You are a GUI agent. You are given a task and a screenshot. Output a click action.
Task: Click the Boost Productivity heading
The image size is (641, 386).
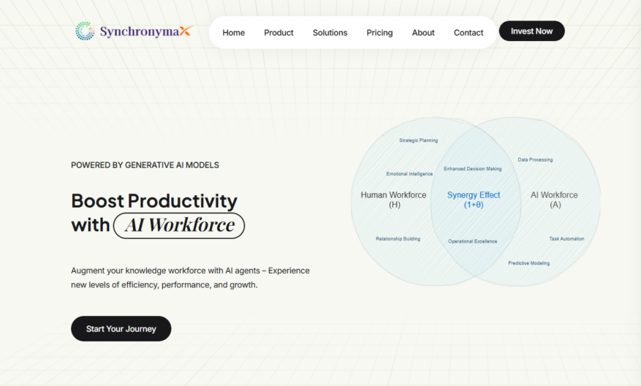click(x=154, y=201)
